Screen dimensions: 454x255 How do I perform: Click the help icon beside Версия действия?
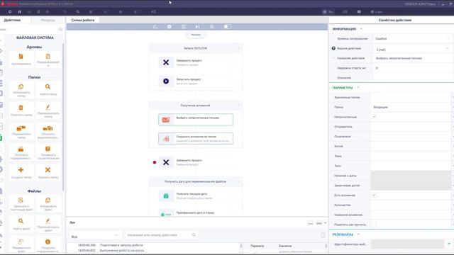[x=333, y=48]
